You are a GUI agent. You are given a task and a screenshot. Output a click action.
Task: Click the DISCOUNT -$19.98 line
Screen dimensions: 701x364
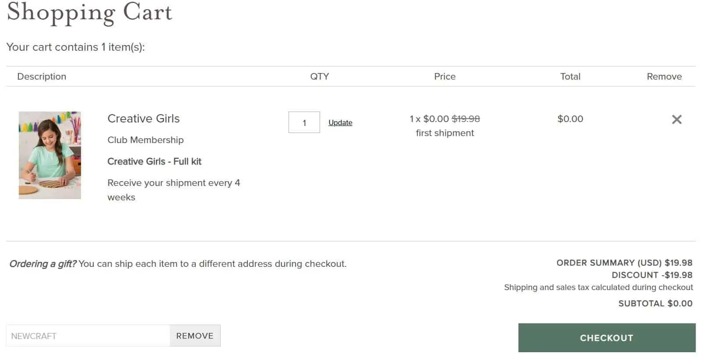coord(652,275)
